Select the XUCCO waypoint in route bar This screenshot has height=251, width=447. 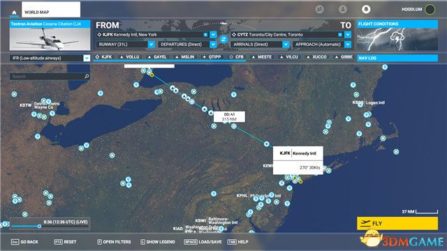(x=316, y=57)
